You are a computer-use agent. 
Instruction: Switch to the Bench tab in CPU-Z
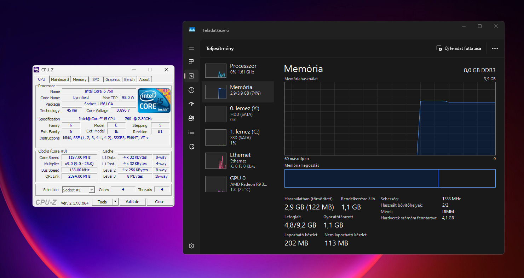(129, 79)
